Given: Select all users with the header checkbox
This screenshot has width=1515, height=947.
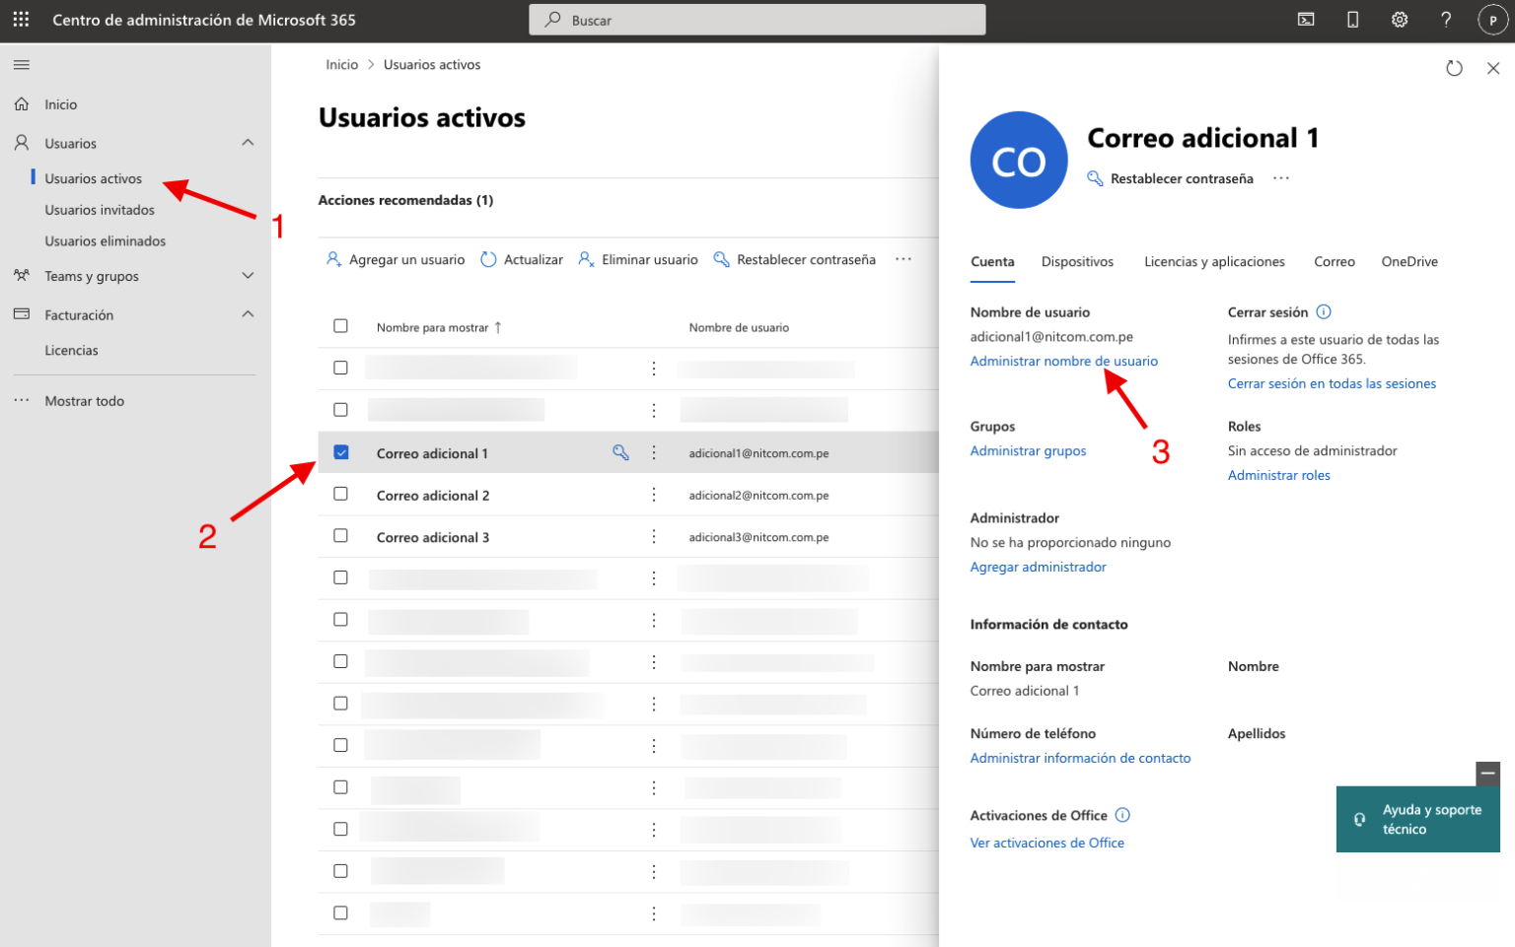Looking at the screenshot, I should point(340,324).
